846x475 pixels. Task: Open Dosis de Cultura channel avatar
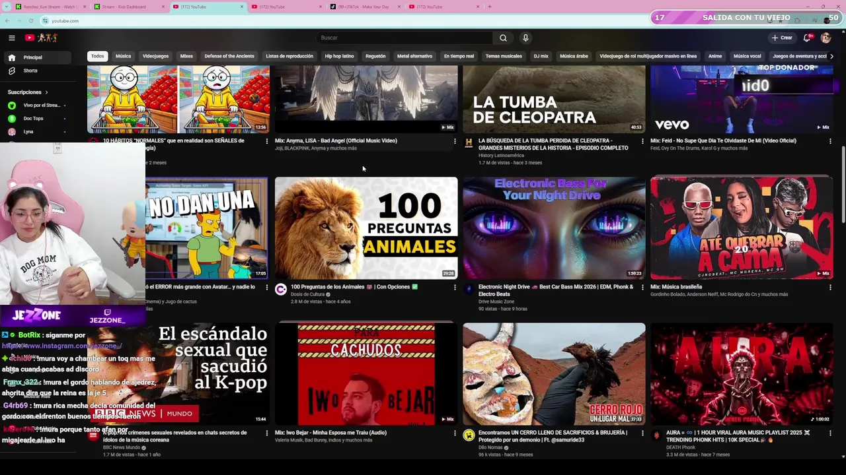pyautogui.click(x=281, y=290)
